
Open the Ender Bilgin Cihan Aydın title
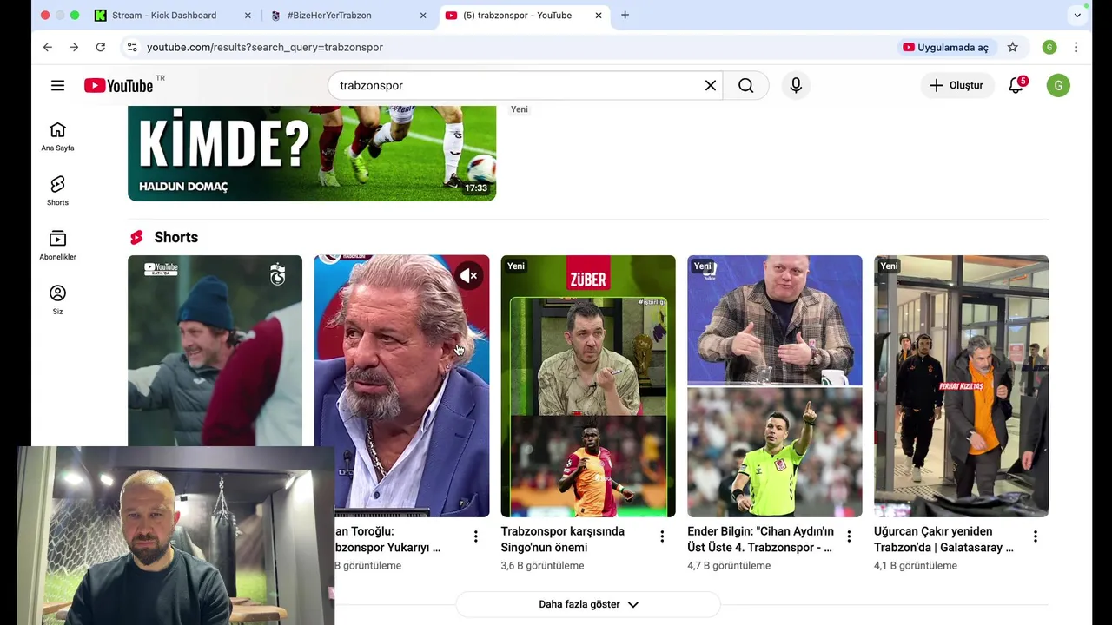point(760,539)
